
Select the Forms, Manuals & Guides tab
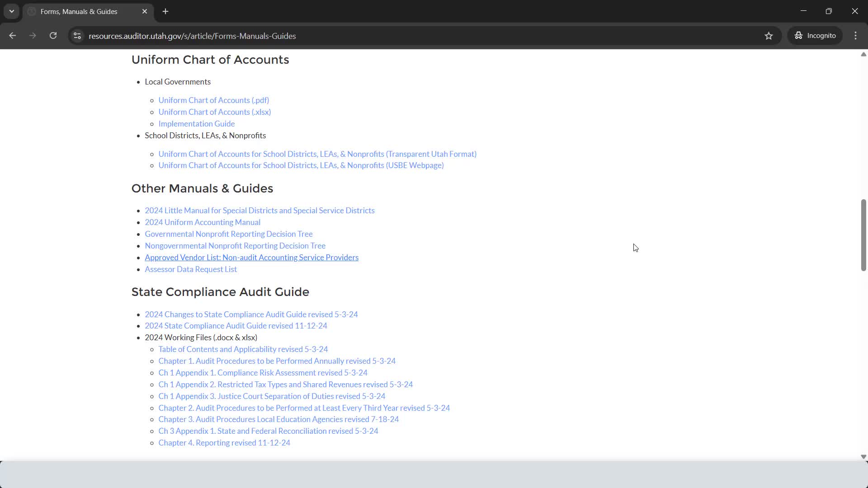[79, 11]
